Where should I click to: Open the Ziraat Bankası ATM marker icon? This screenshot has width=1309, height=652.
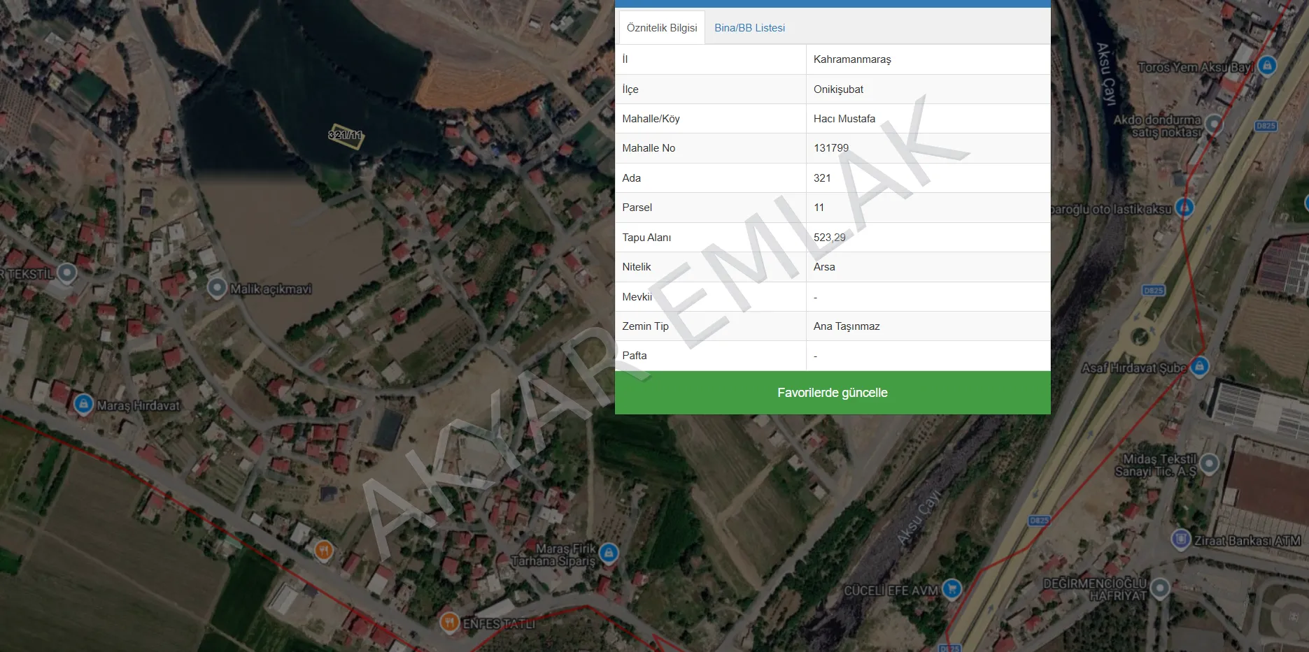(1181, 539)
